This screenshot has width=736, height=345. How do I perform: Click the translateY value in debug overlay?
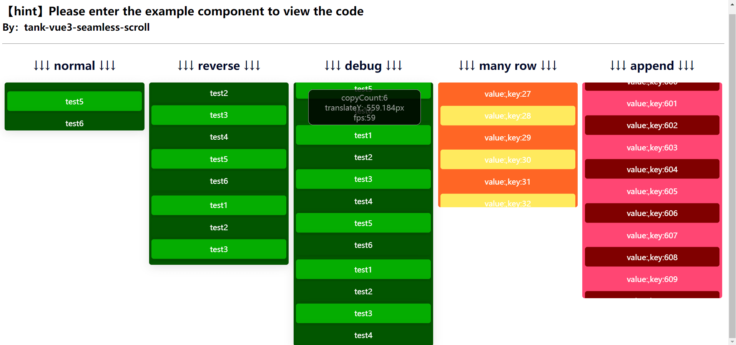364,108
